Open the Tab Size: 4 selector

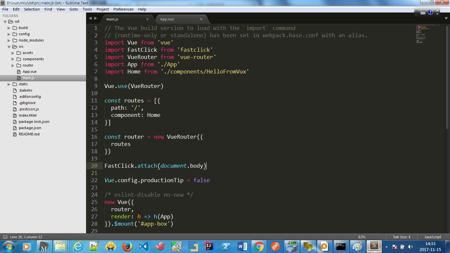[x=402, y=237]
